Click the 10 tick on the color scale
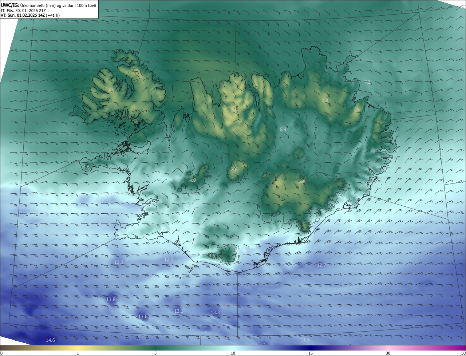Image resolution: width=466 pixels, height=356 pixels. coord(233,353)
